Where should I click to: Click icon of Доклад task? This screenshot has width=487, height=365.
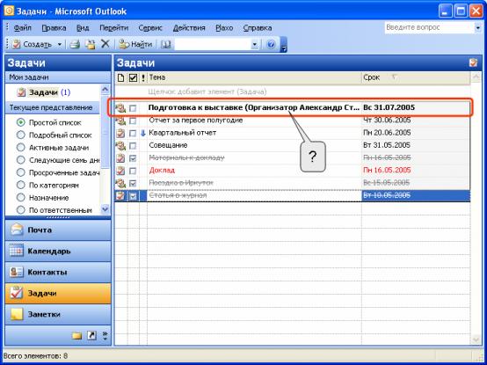[120, 171]
